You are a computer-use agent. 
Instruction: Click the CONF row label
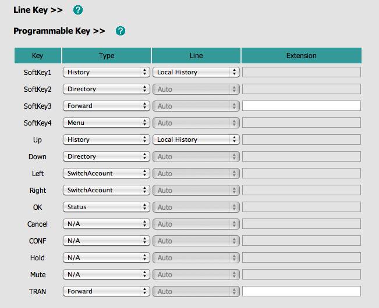pos(37,241)
